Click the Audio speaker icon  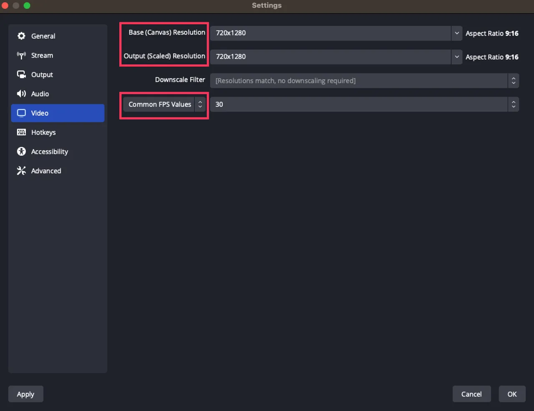coord(21,93)
